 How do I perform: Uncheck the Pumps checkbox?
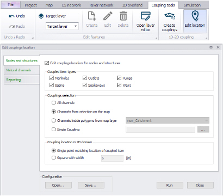click(x=119, y=78)
